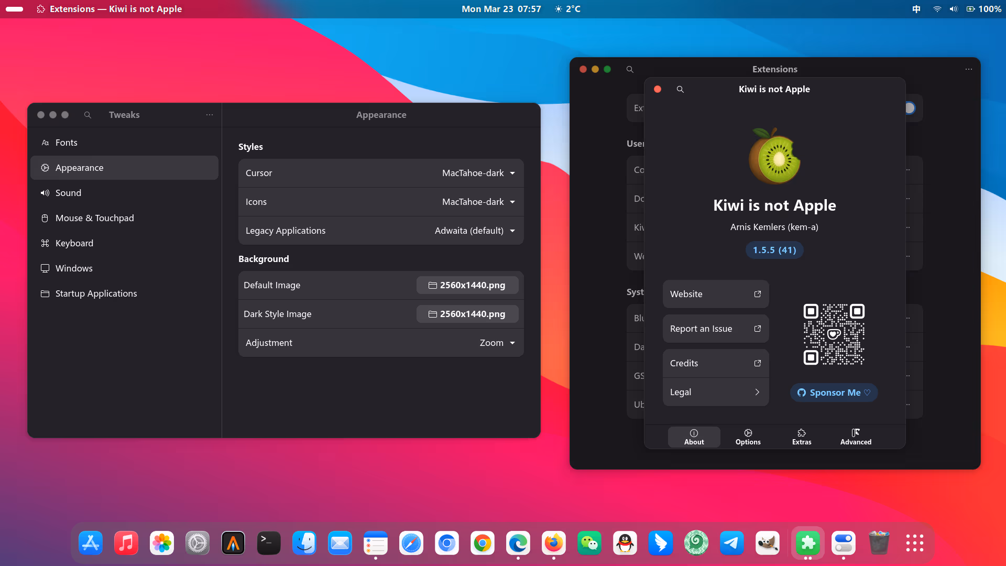The image size is (1006, 566).
Task: Open System Settings gear in dock
Action: click(198, 543)
